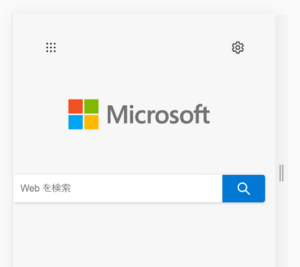Image resolution: width=300 pixels, height=267 pixels.
Task: Open page settings via the gear icon
Action: [238, 47]
